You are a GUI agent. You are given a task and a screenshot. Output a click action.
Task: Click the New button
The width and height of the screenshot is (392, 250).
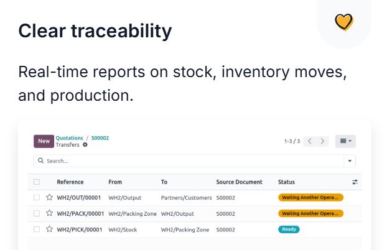tap(44, 141)
